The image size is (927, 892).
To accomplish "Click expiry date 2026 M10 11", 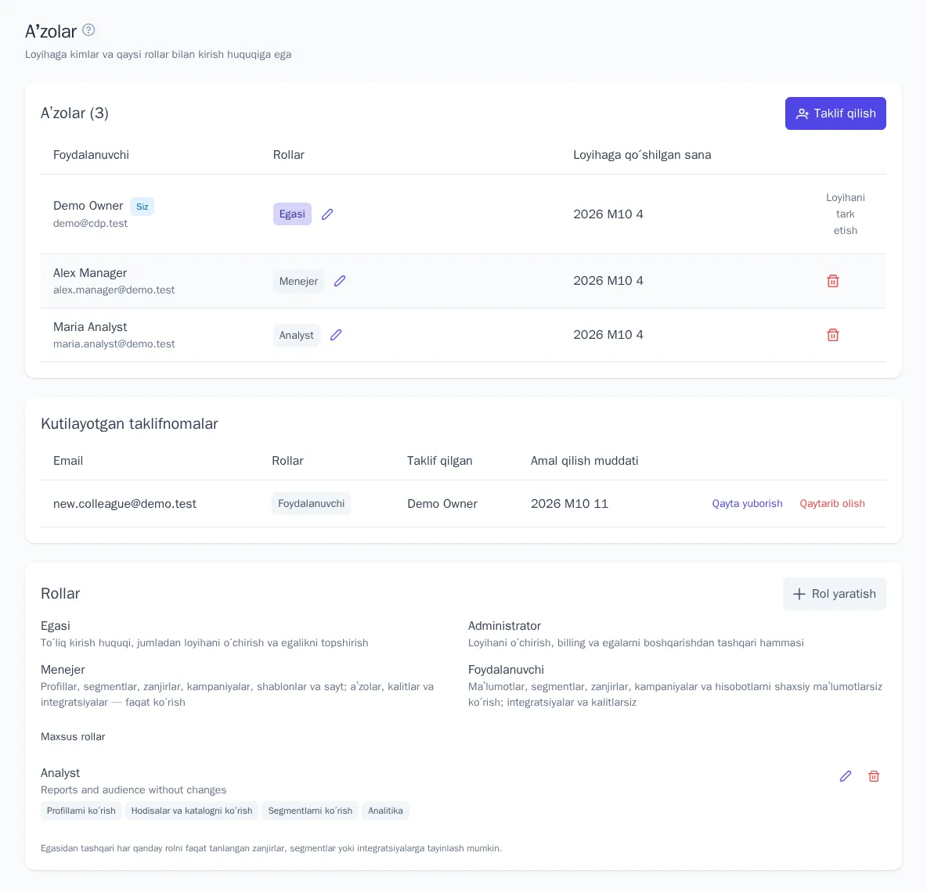I will [x=569, y=504].
